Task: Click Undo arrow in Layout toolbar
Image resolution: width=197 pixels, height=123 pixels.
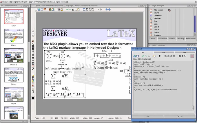Action: point(67,10)
